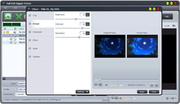
Task: Stop the effect preview playback
Action: pos(100,85)
